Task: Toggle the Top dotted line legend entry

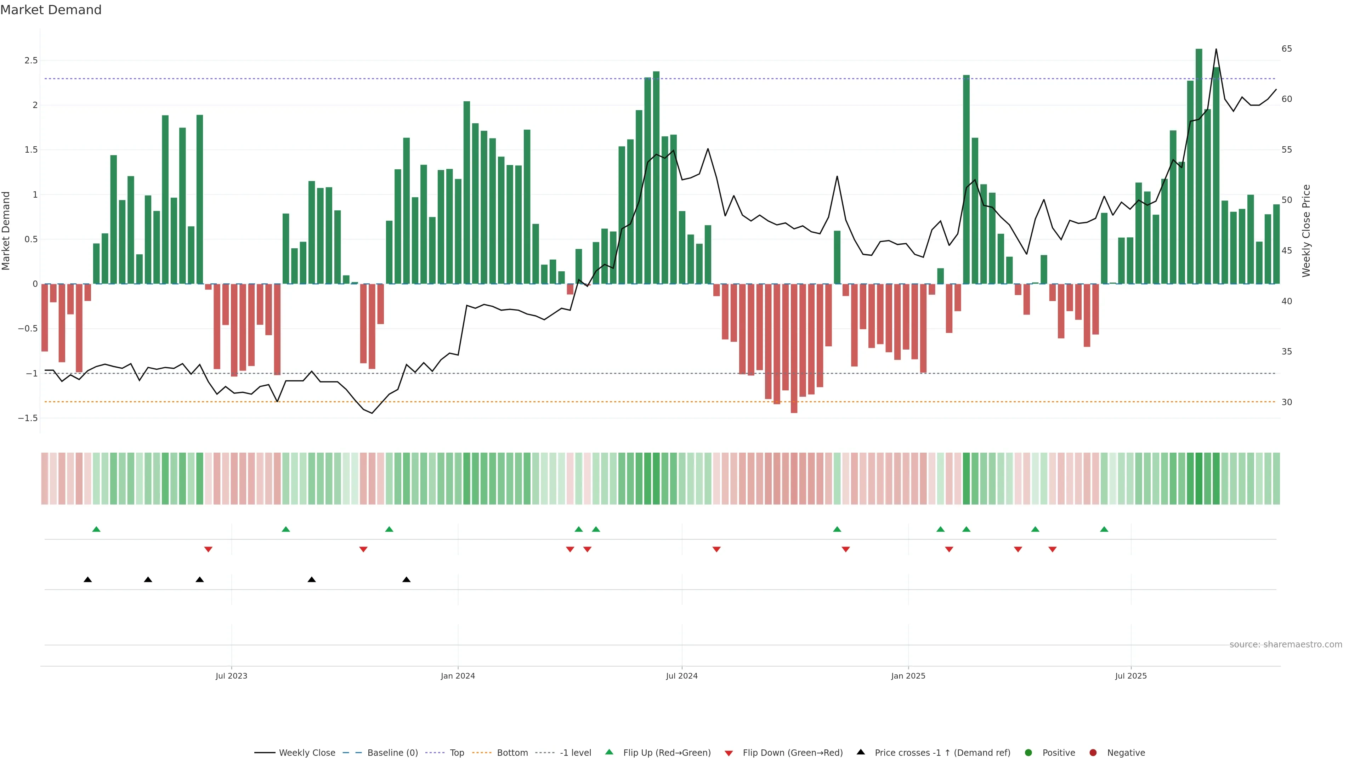Action: click(x=457, y=752)
